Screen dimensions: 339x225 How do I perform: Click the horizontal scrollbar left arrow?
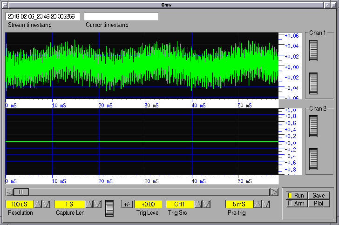(x=9, y=192)
